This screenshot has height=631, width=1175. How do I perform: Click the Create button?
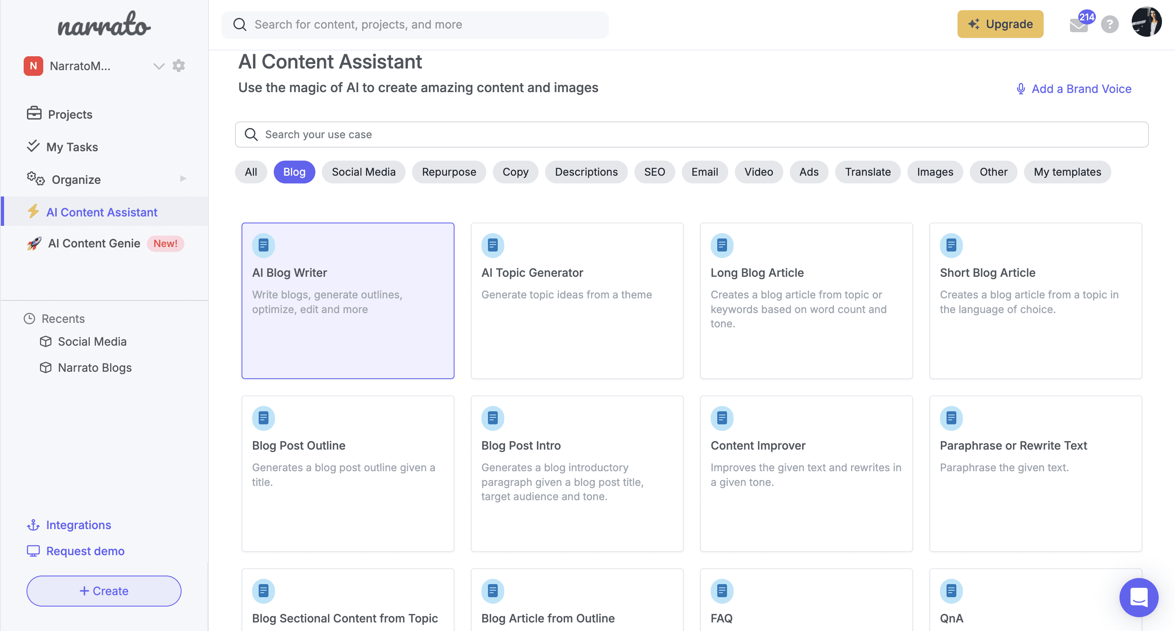(104, 591)
